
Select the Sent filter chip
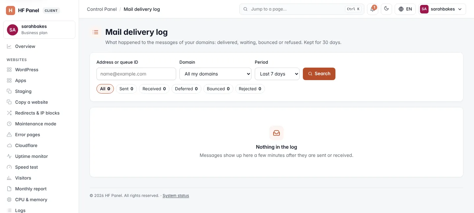click(x=126, y=89)
